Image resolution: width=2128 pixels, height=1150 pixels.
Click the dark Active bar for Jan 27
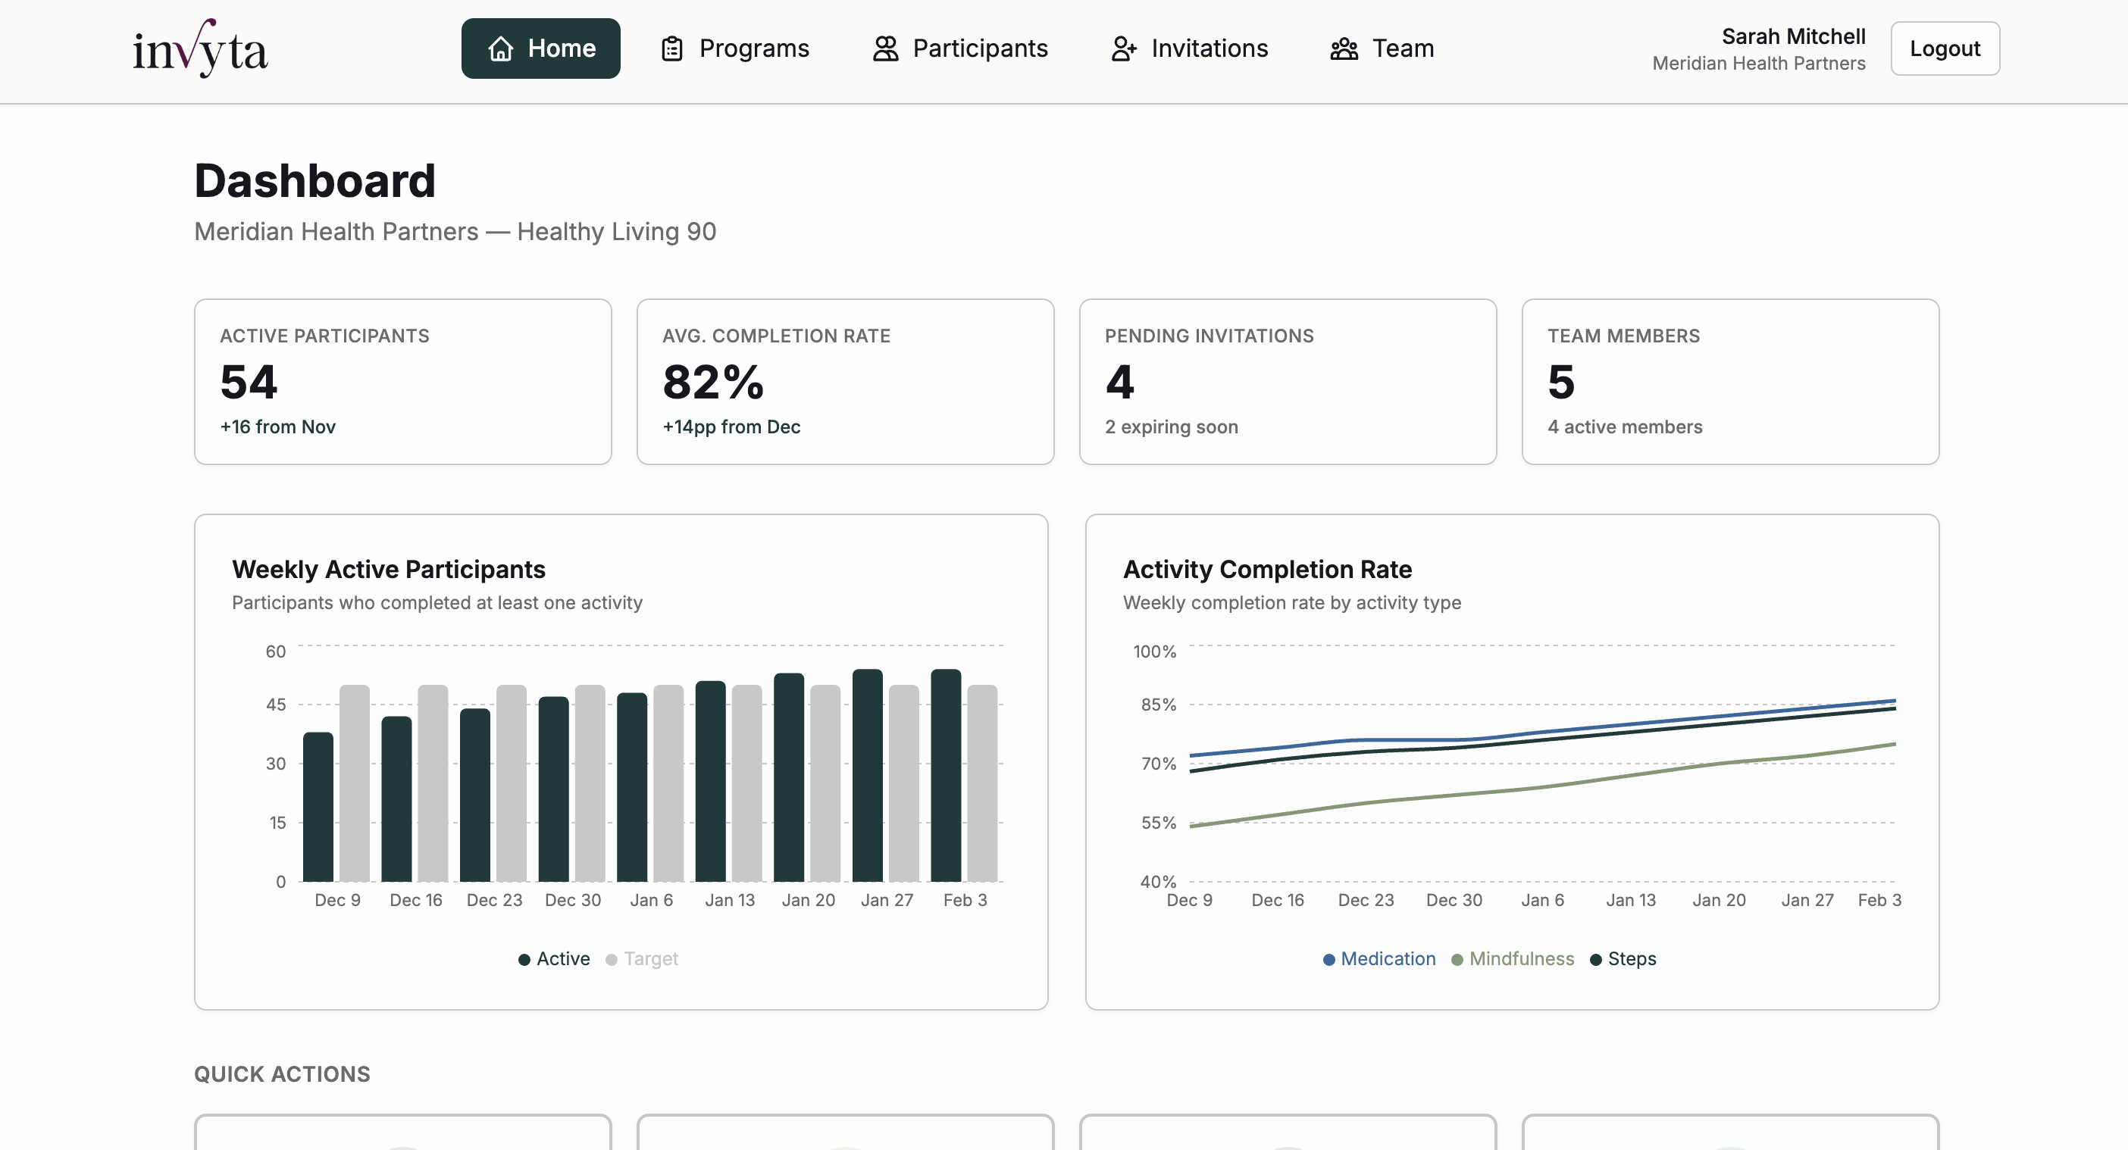pyautogui.click(x=868, y=775)
